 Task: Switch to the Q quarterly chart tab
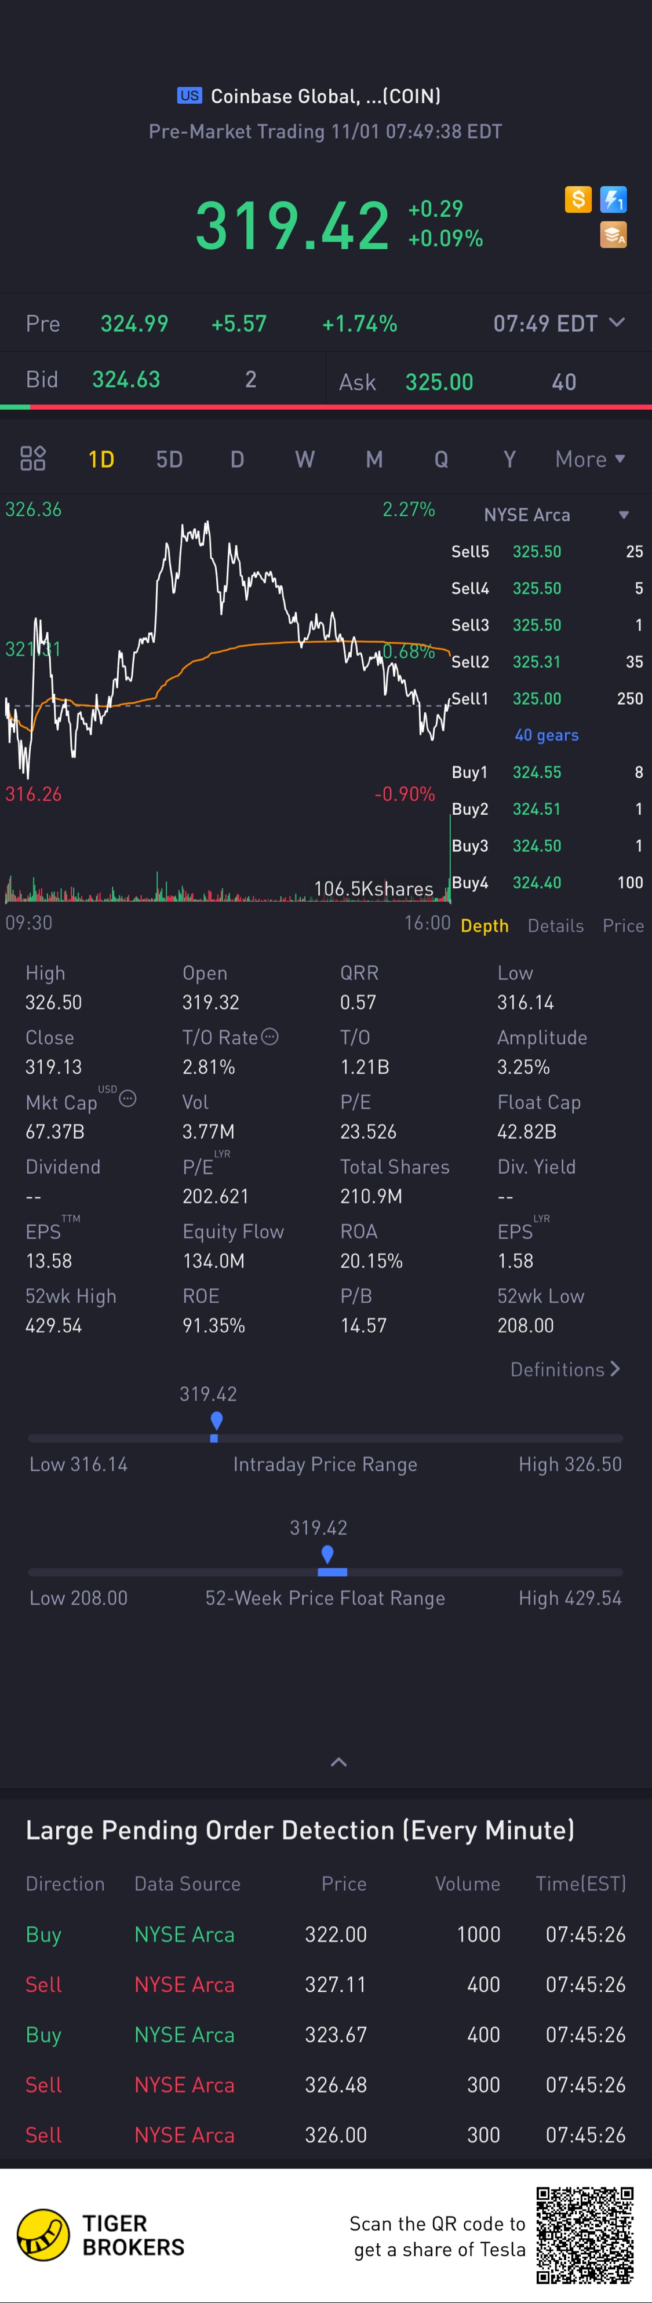coord(441,458)
